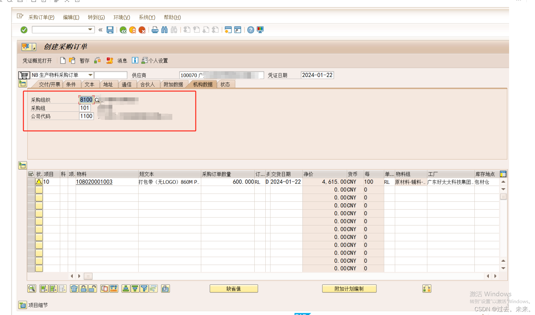535x315 pixels.
Task: Open the 系统(Y) menu
Action: 147,17
